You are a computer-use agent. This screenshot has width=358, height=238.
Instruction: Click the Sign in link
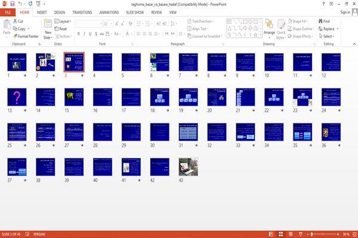(345, 13)
